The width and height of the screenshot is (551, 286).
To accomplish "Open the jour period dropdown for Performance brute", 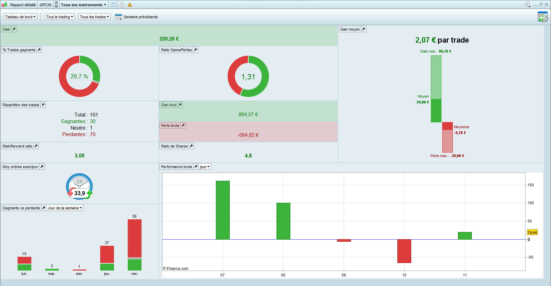I will click(x=205, y=167).
